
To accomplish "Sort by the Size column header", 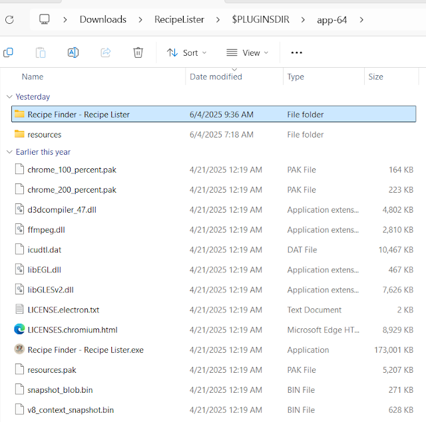I will coord(375,76).
